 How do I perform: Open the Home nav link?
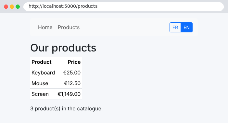[45, 28]
